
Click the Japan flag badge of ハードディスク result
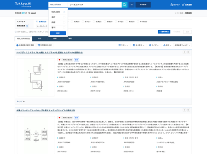pyautogui.click(x=59, y=60)
